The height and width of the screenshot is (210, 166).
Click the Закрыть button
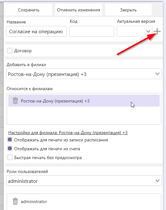point(128,10)
